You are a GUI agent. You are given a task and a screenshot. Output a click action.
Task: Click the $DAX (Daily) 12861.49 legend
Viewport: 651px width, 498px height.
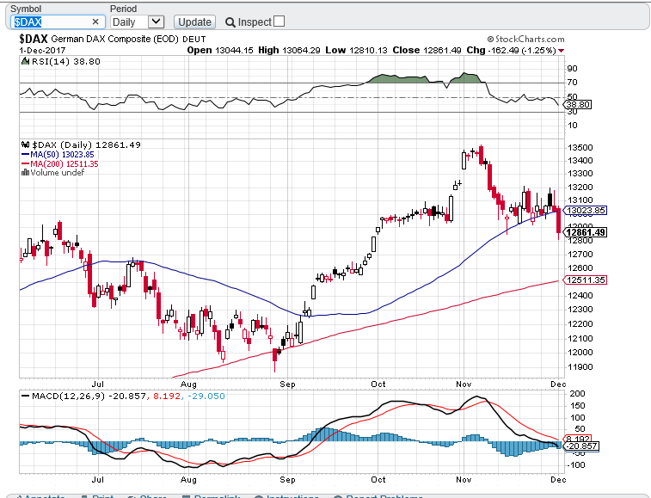point(86,145)
